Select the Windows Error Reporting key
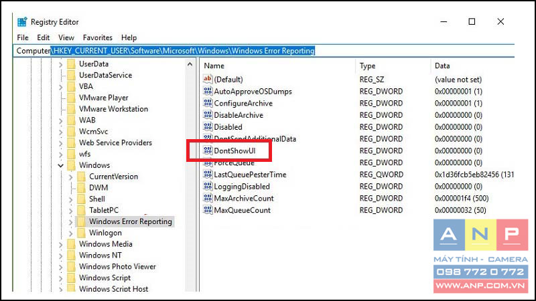The height and width of the screenshot is (301, 536). click(x=130, y=221)
